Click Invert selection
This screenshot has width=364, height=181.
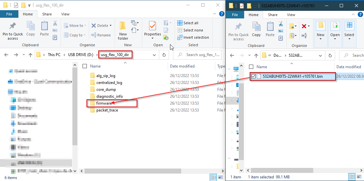tap(193, 37)
